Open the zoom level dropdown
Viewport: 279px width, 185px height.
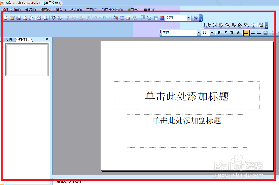click(189, 18)
